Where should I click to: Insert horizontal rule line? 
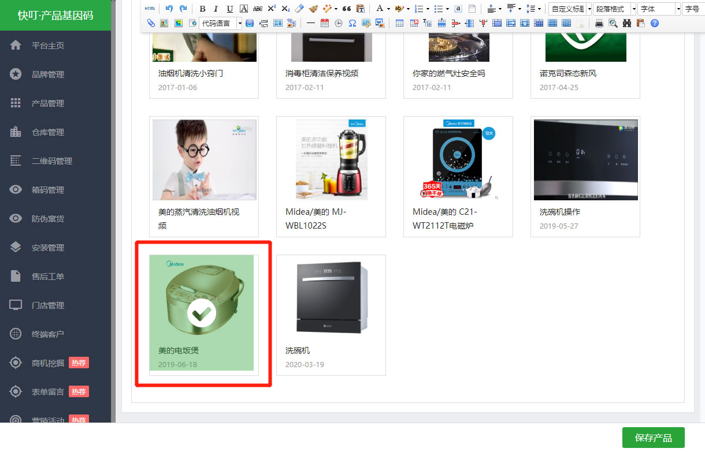[x=311, y=23]
